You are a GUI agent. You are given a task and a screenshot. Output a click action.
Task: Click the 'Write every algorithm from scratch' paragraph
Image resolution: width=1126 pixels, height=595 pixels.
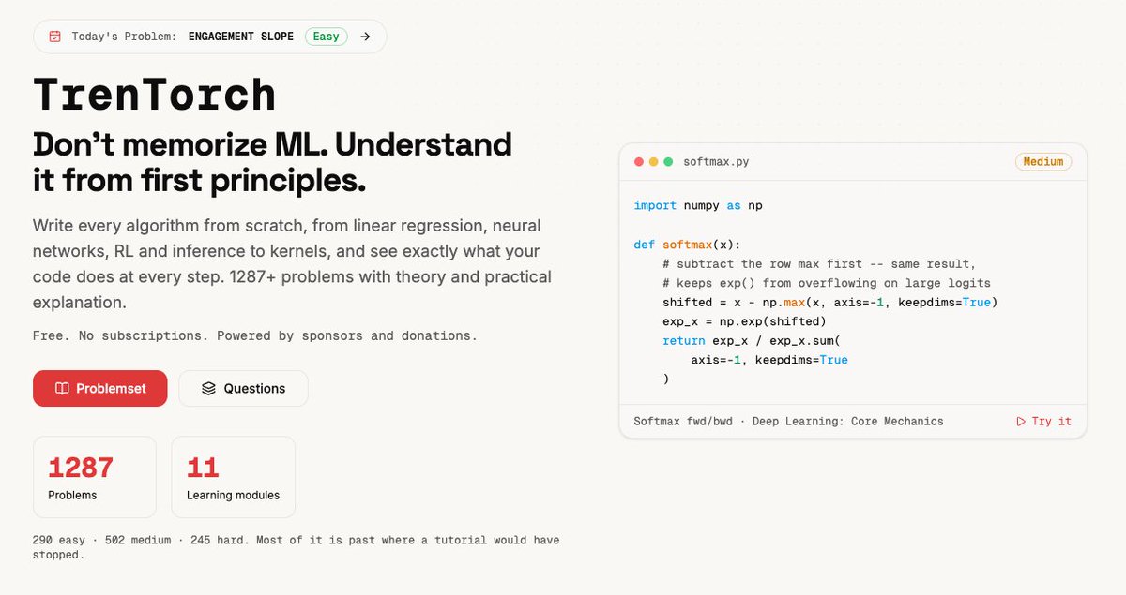click(292, 265)
